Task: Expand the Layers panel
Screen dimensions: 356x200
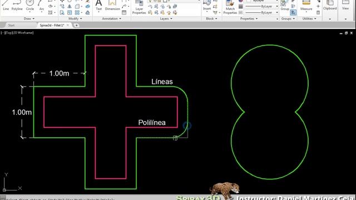Action: (x=166, y=18)
